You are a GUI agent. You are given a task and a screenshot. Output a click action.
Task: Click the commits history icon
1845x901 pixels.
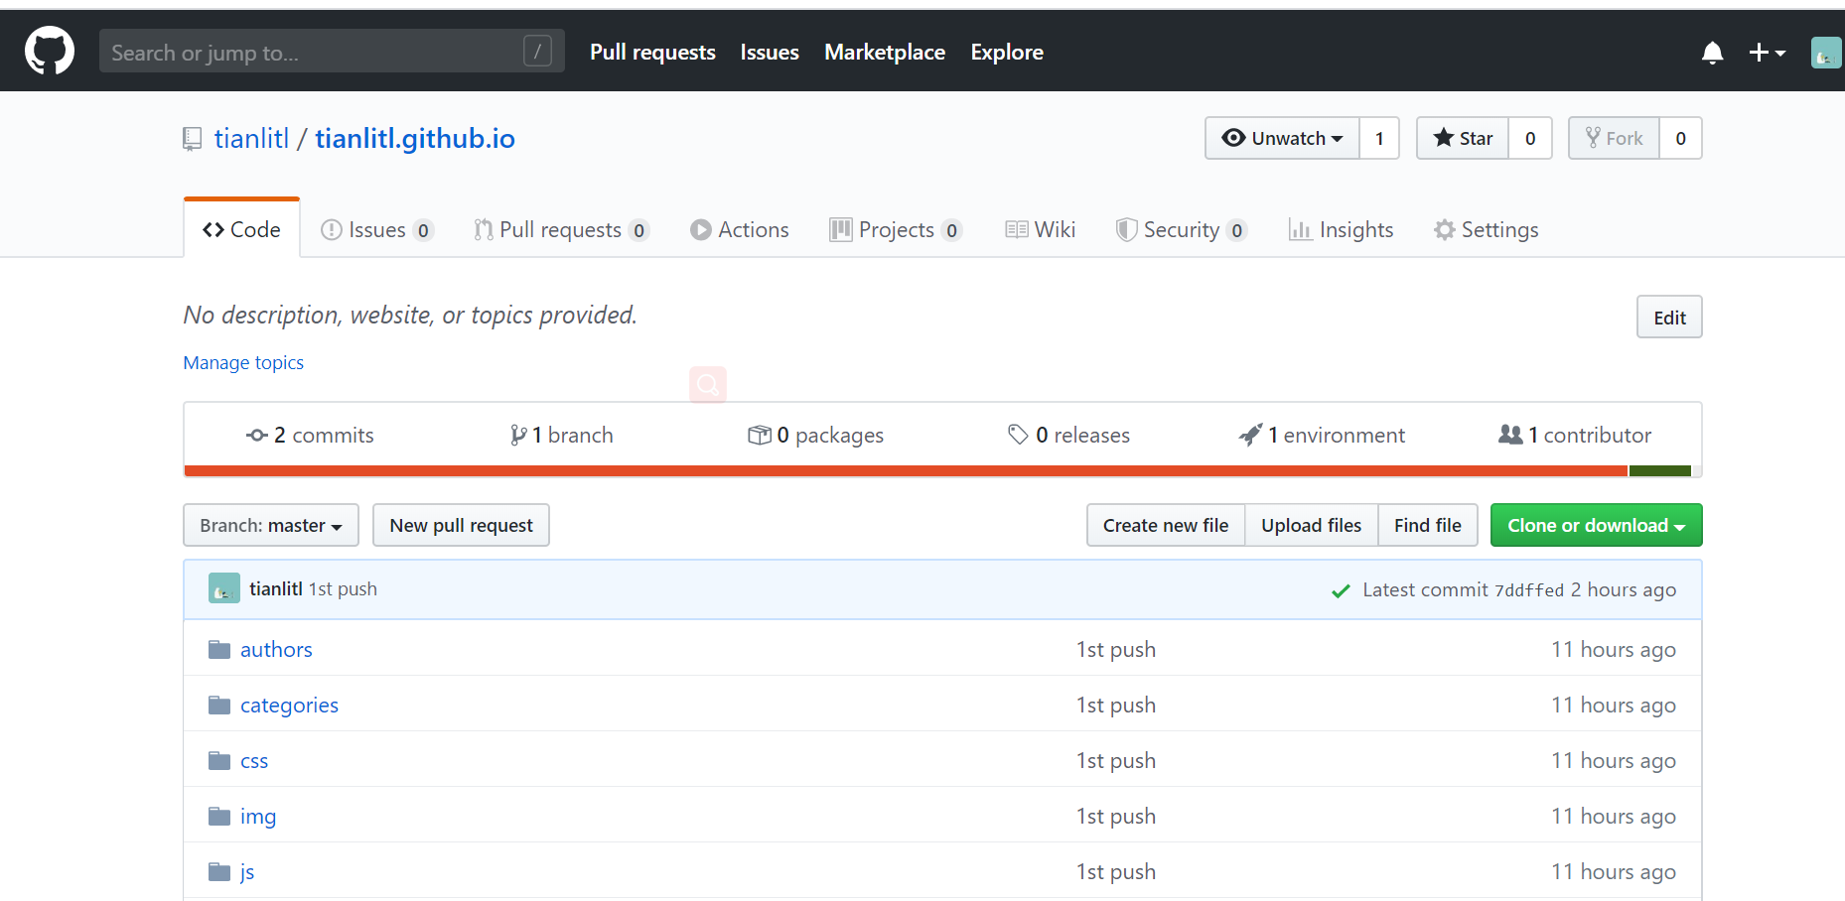click(257, 436)
